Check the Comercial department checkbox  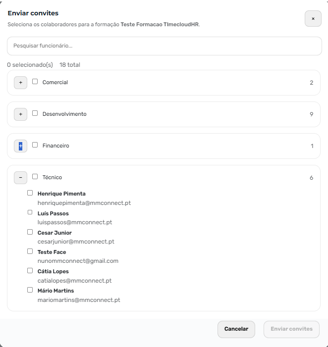(35, 82)
